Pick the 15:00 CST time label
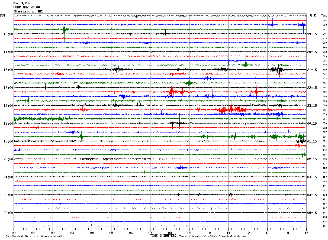This screenshot has width=328, height=240. [8, 70]
